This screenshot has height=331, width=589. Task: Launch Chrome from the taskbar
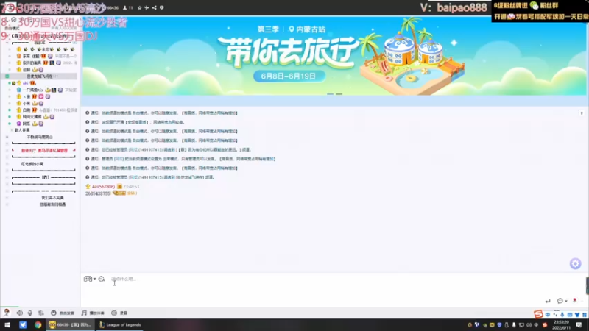click(38, 325)
